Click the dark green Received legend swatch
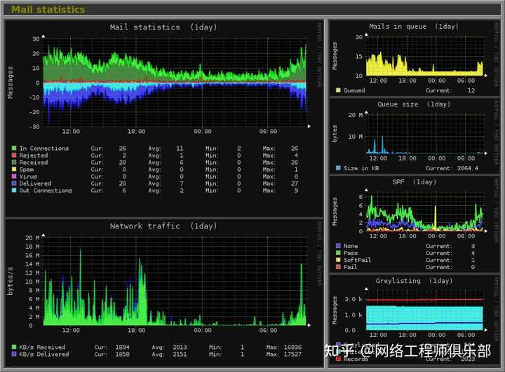The width and height of the screenshot is (505, 372). (14, 163)
